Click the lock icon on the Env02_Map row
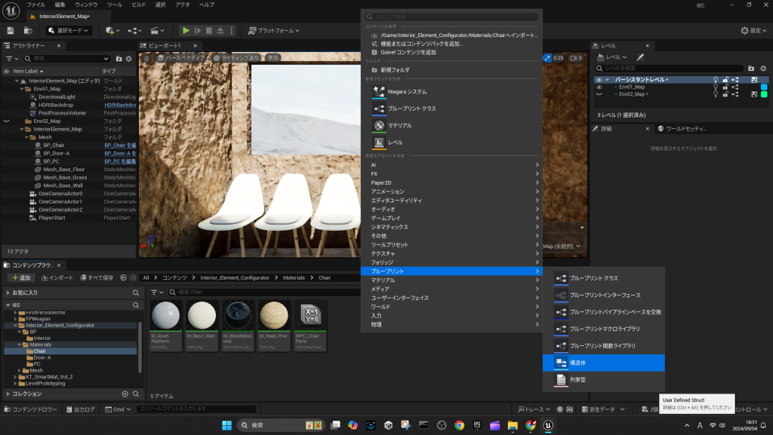 pos(725,94)
